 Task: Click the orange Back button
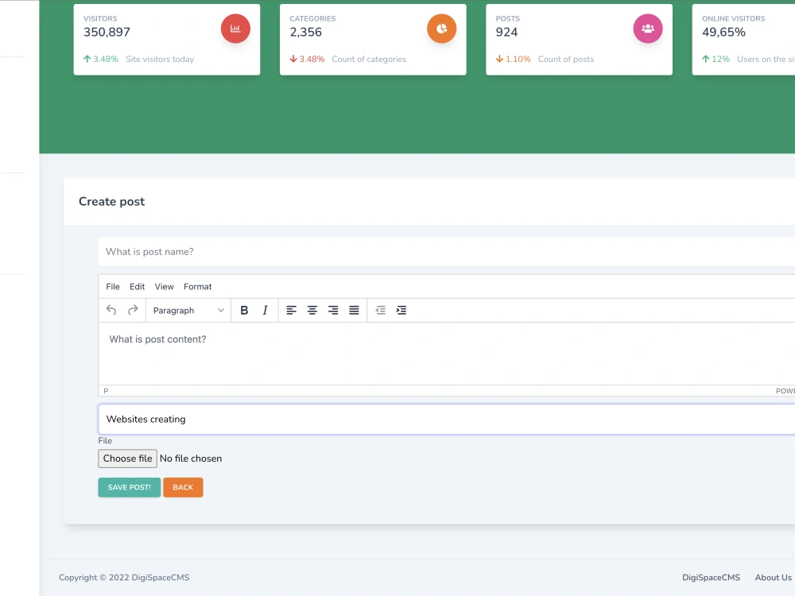pos(183,487)
